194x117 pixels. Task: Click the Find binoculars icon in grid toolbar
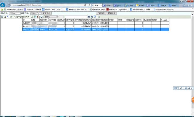point(89,17)
